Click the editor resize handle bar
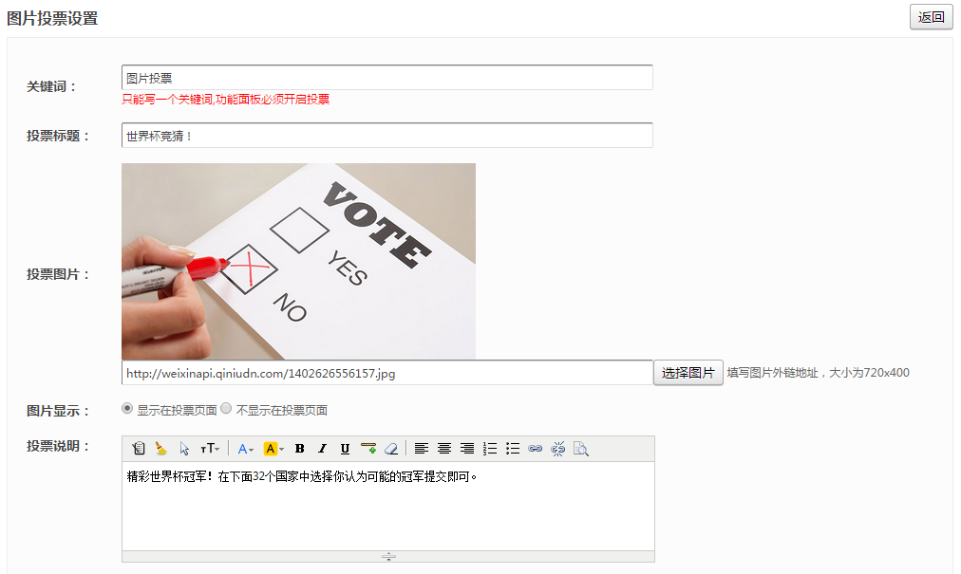Viewport: 961px width, 574px height. click(388, 557)
